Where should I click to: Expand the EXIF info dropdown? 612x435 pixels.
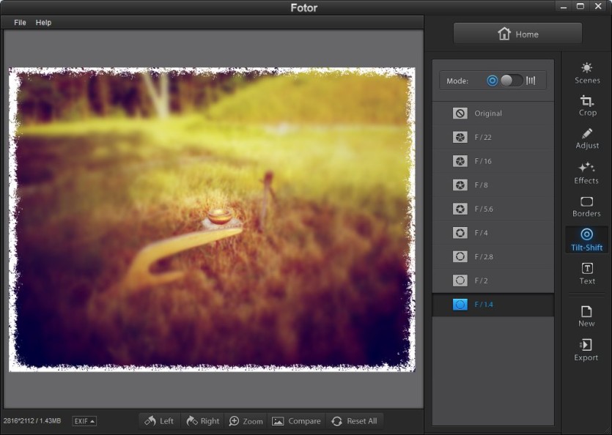point(84,421)
